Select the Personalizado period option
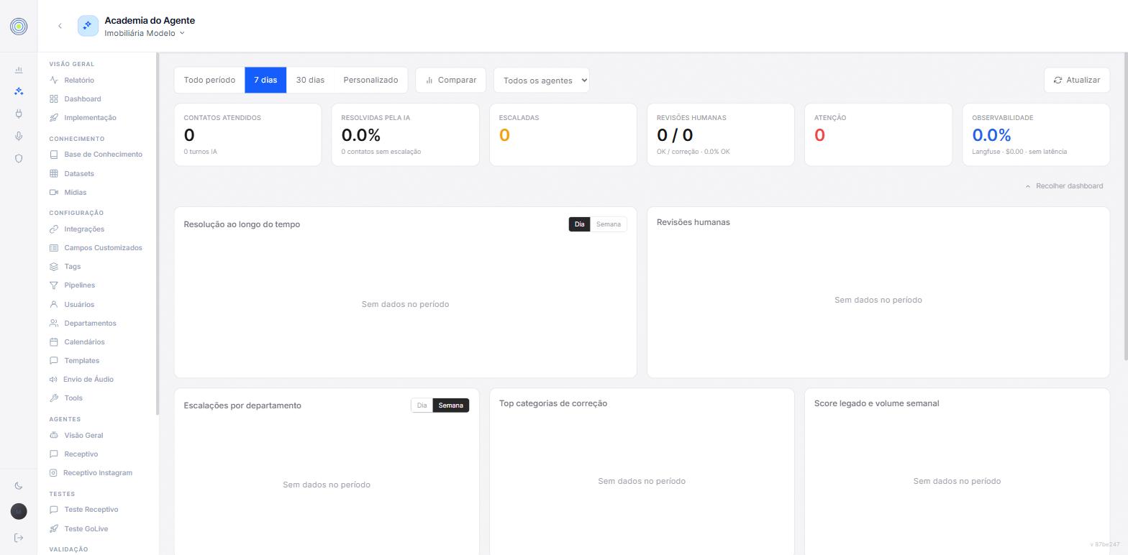Screen dimensions: 1128x555 click(370, 80)
